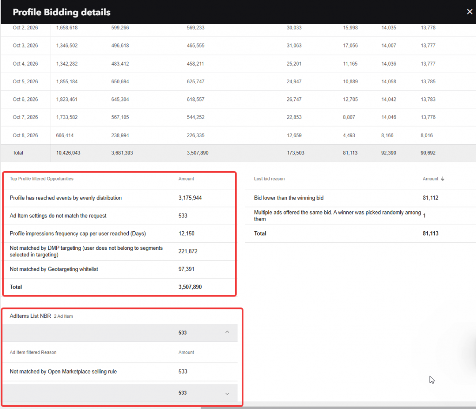Image resolution: width=476 pixels, height=409 pixels.
Task: Click 'Lost bid reason' column header
Action: 269,179
